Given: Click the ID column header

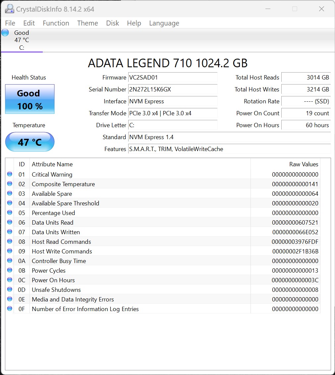Looking at the screenshot, I should pyautogui.click(x=22, y=164).
